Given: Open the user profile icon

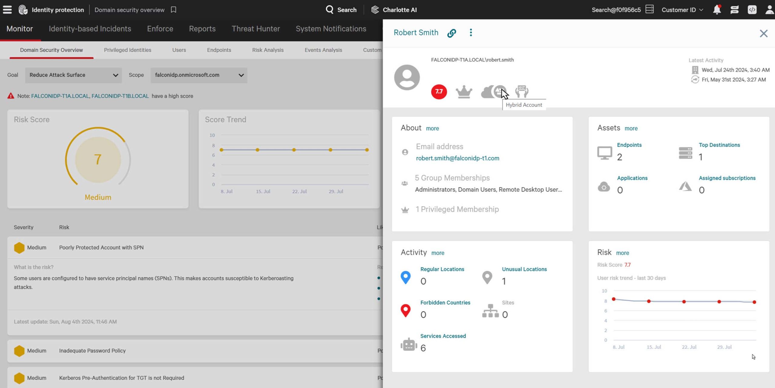Looking at the screenshot, I should point(769,10).
